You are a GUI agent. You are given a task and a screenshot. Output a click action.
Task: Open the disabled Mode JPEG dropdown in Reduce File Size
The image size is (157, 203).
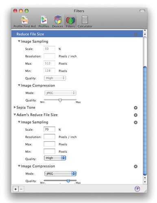click(x=60, y=93)
